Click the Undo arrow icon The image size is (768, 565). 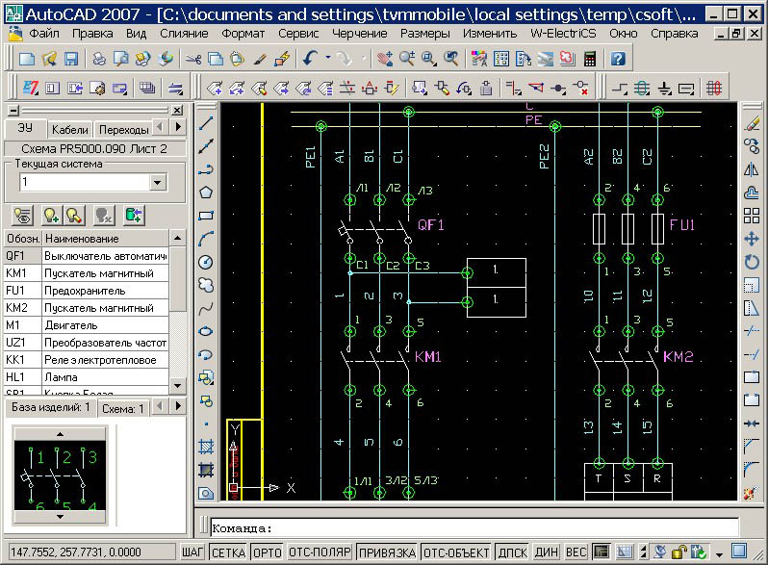pyautogui.click(x=310, y=59)
